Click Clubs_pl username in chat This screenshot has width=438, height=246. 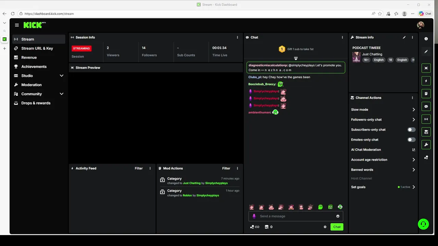[x=255, y=77]
